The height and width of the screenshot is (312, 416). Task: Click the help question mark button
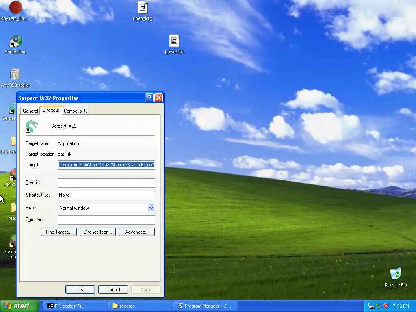pos(149,98)
